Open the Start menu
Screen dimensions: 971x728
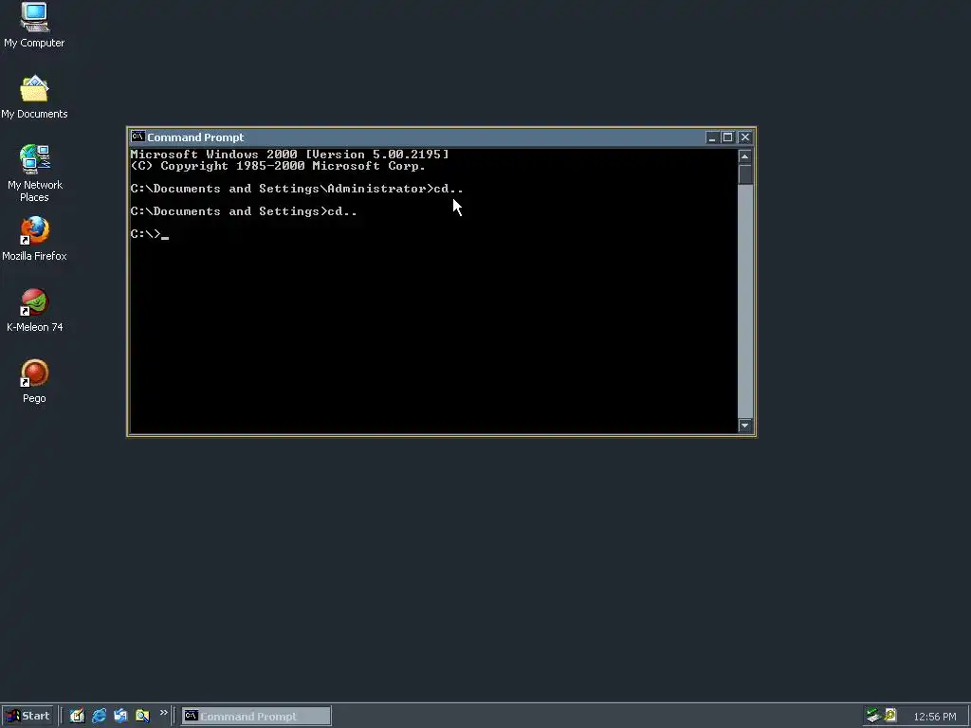pyautogui.click(x=28, y=717)
